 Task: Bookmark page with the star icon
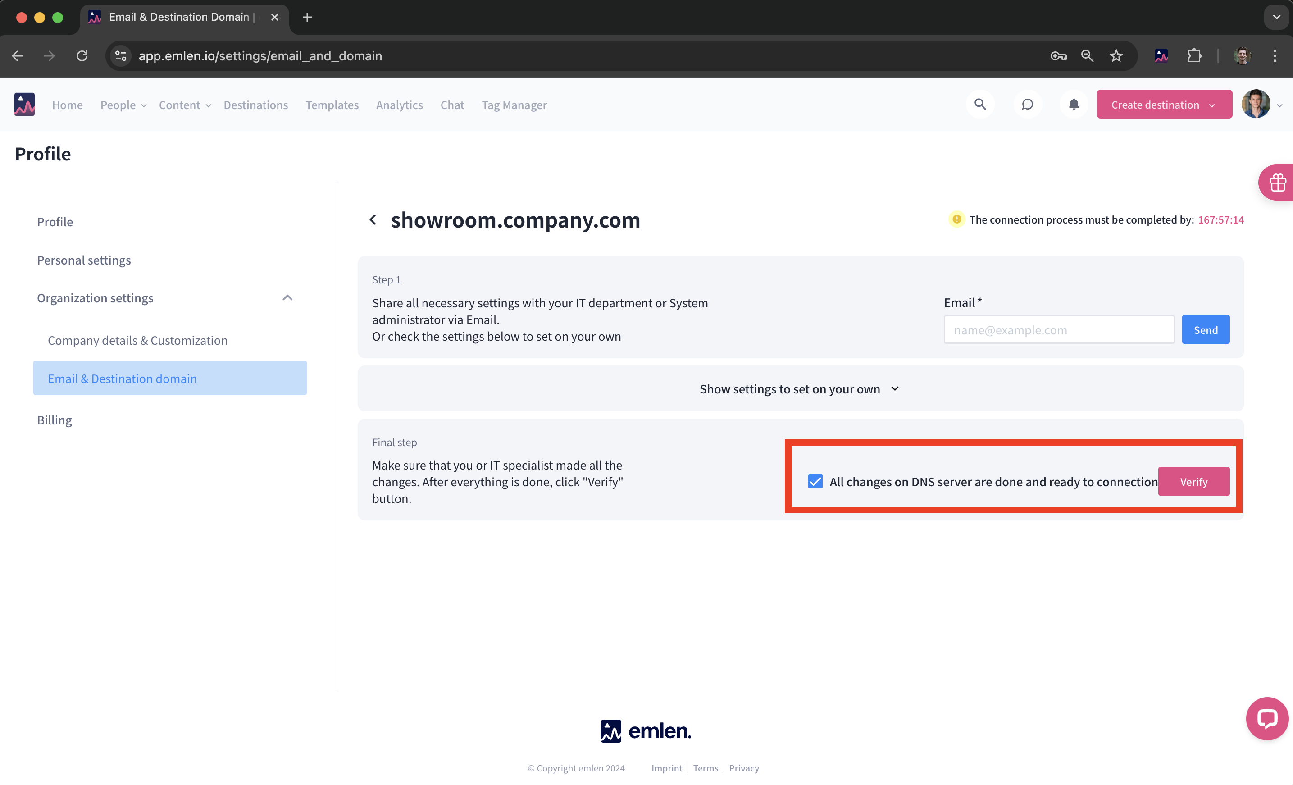[x=1115, y=55]
